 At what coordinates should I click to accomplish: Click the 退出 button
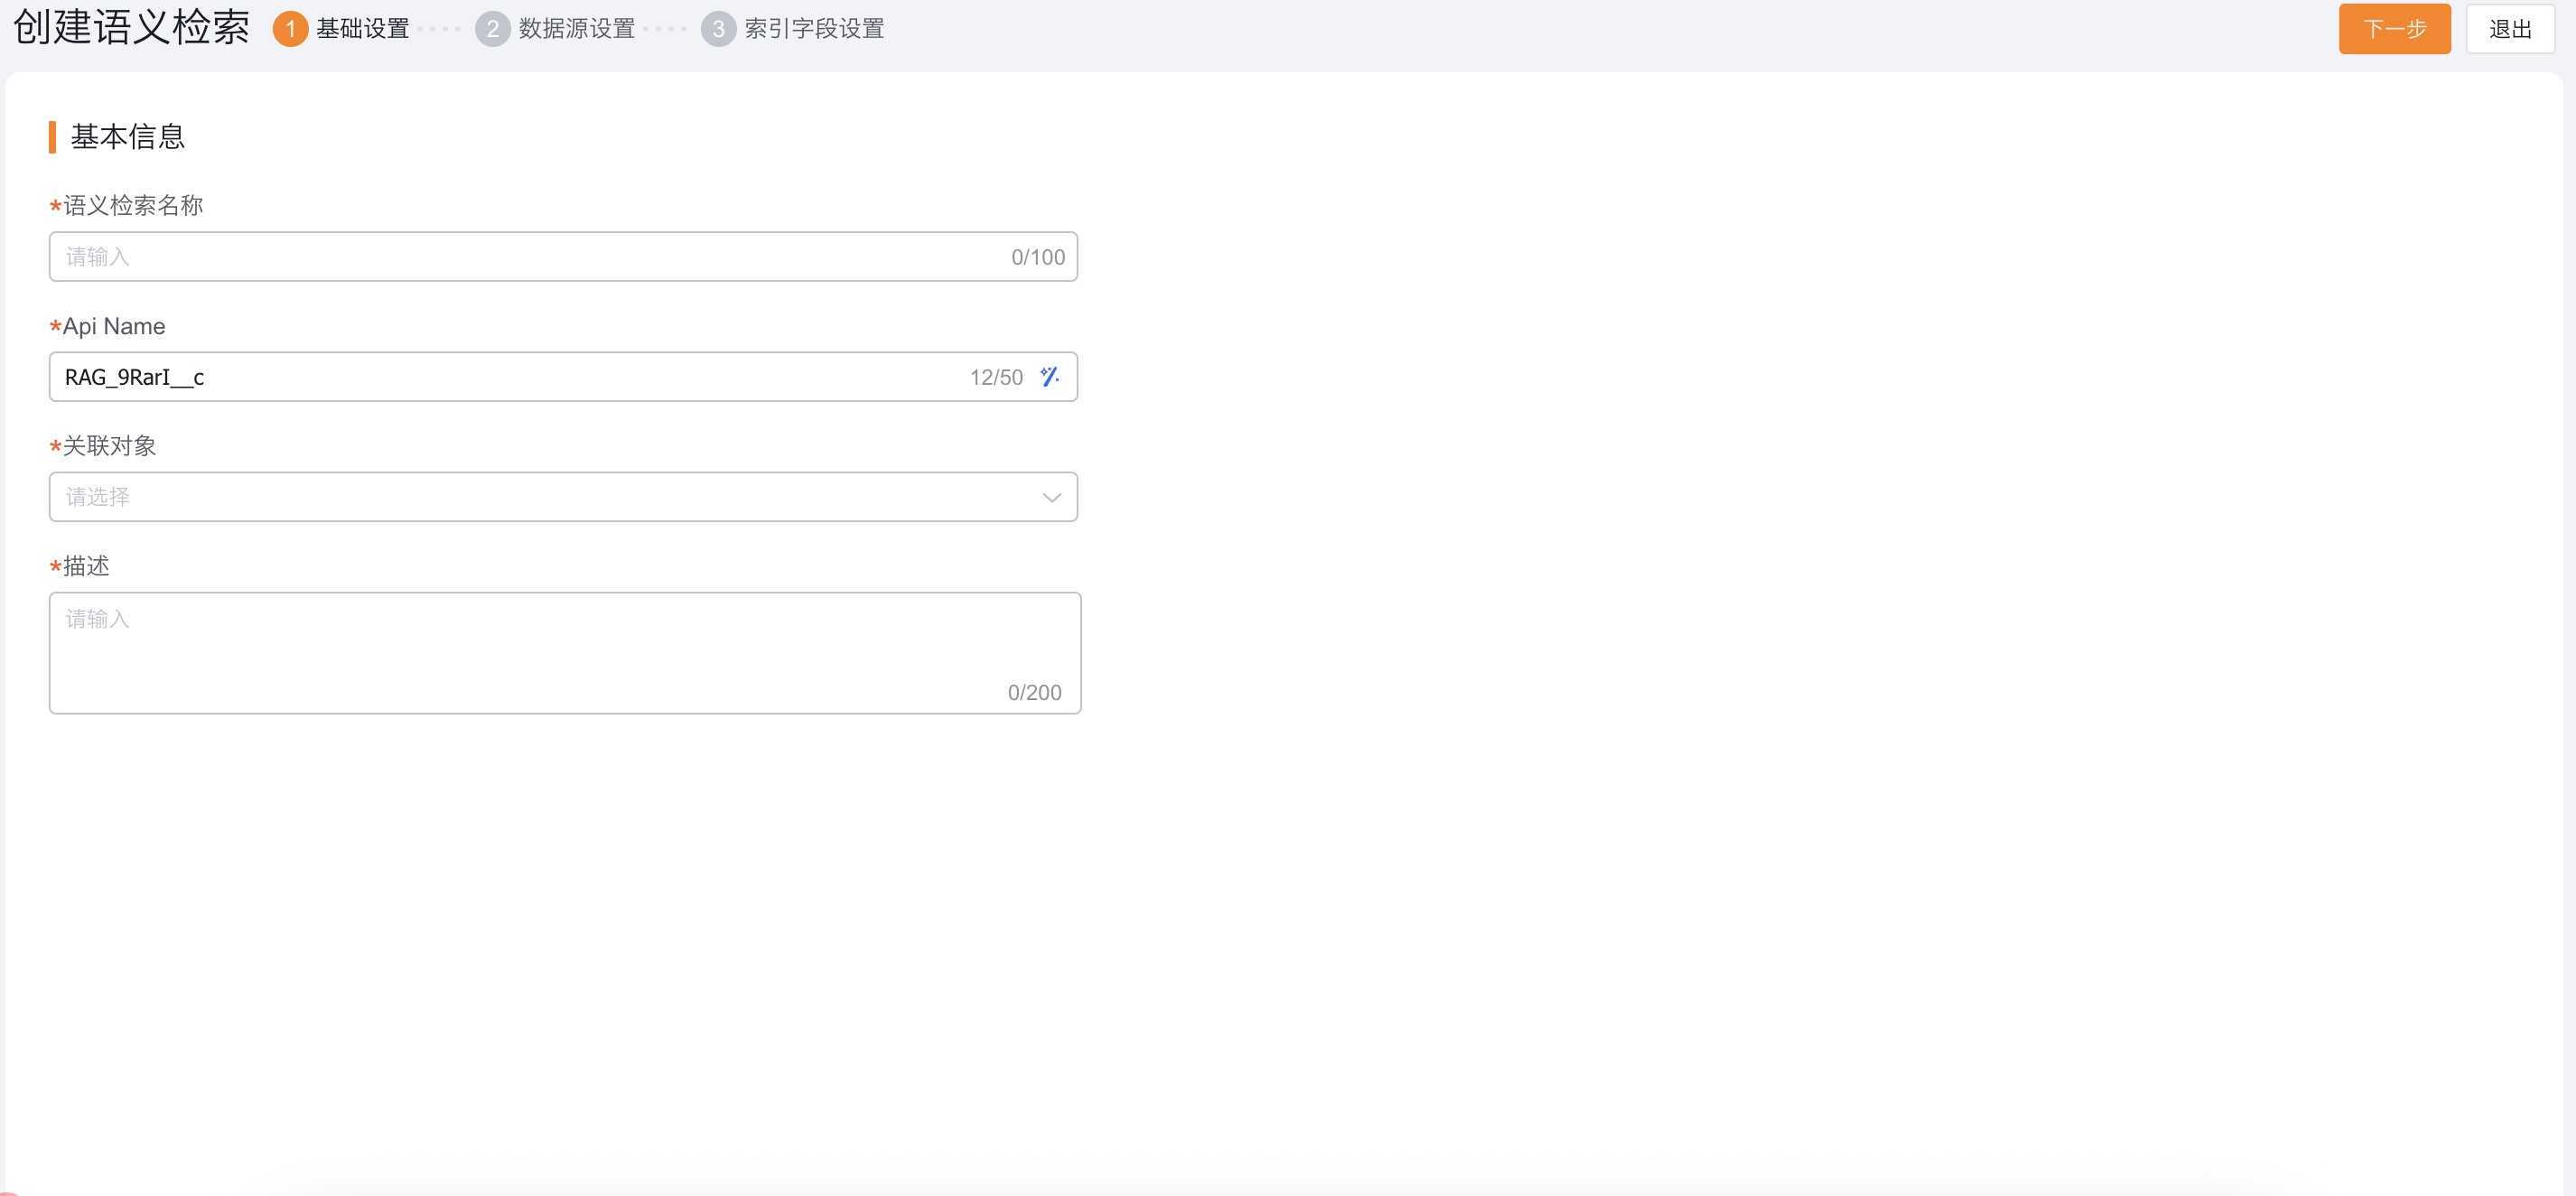[2509, 29]
